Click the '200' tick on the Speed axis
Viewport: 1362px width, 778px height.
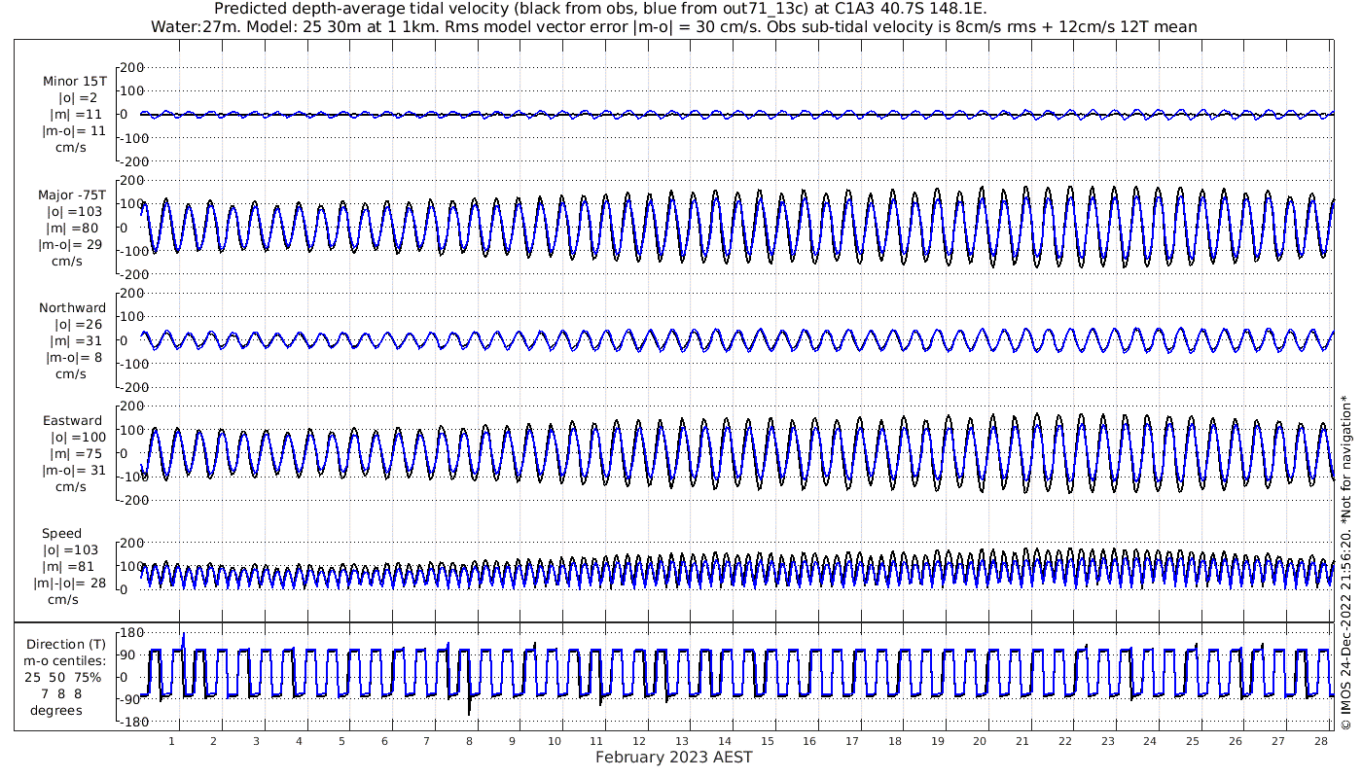coord(132,543)
